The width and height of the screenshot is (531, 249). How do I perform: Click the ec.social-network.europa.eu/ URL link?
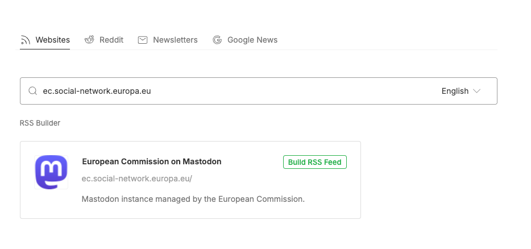[x=137, y=179]
